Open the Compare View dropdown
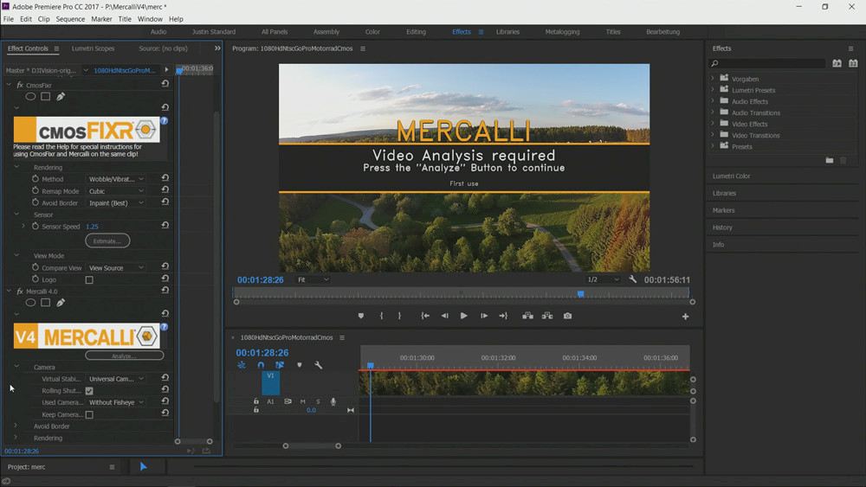This screenshot has width=866, height=487. [x=117, y=267]
